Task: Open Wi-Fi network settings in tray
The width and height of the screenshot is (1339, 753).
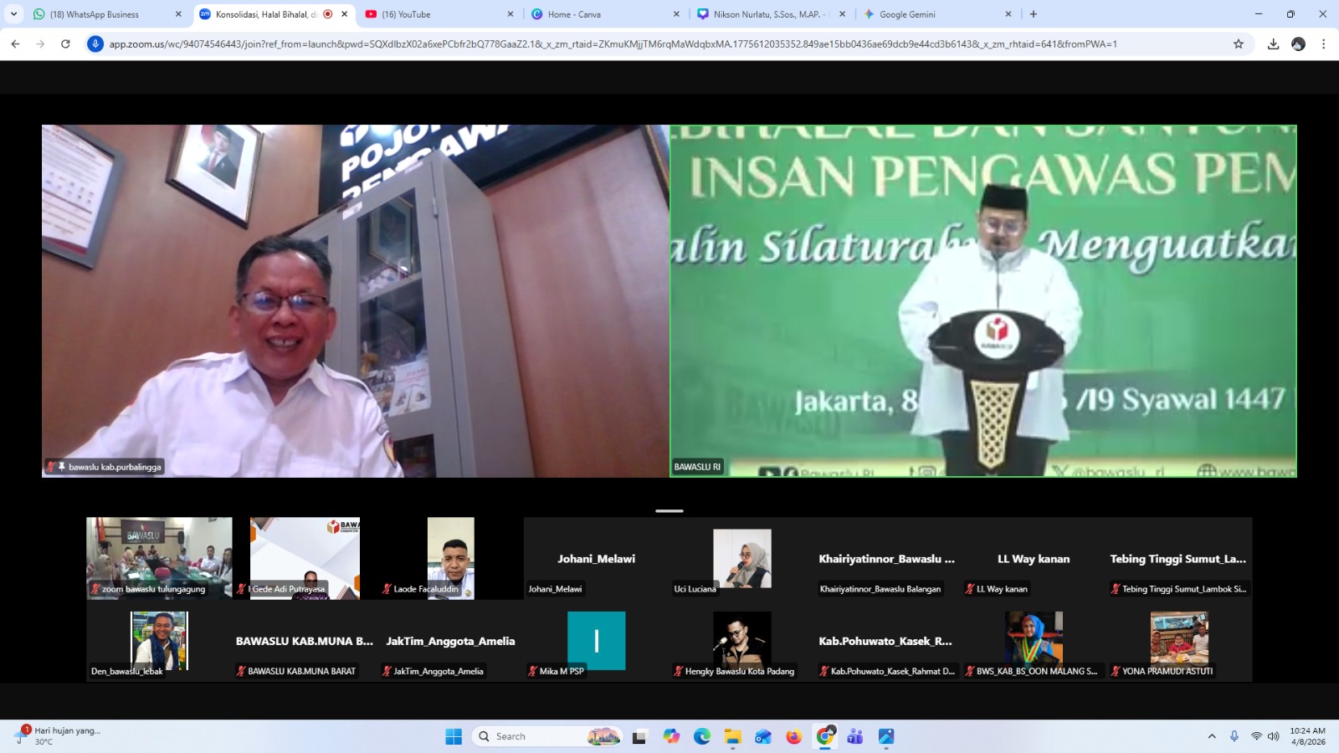Action: (x=1256, y=736)
